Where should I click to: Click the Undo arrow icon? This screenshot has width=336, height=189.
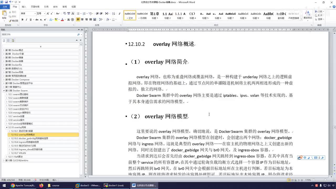[x=10, y=2]
